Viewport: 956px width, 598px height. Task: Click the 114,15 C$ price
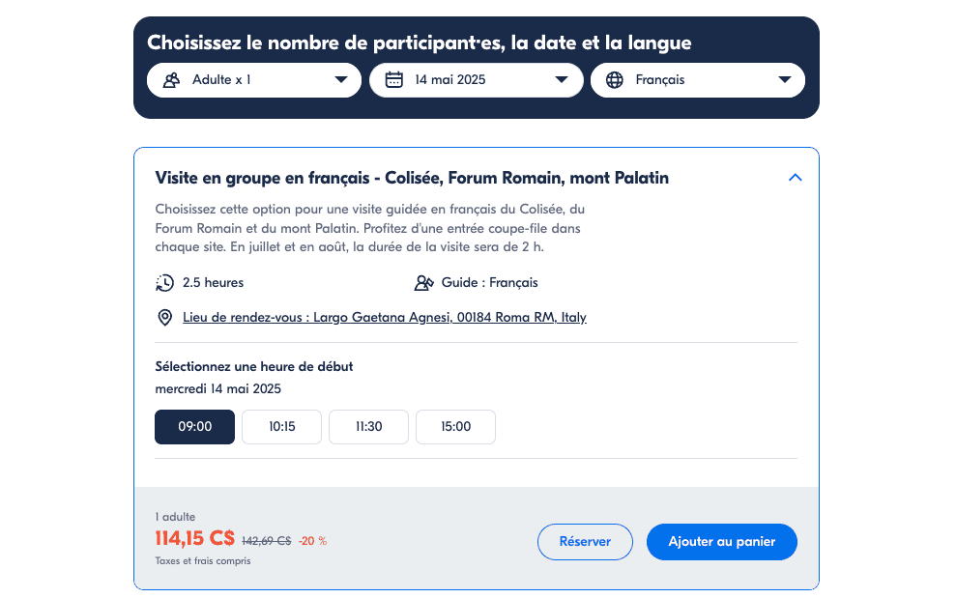click(x=194, y=538)
